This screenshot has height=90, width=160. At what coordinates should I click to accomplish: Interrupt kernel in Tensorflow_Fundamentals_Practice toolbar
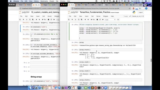[x=97, y=19]
